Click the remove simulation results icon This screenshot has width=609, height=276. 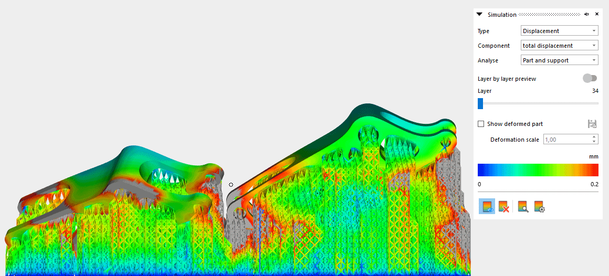point(504,207)
